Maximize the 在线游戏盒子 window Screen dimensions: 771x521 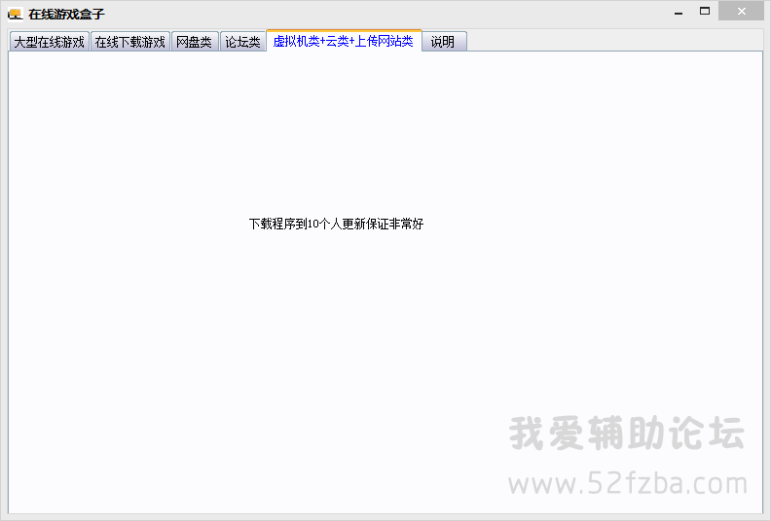click(705, 11)
